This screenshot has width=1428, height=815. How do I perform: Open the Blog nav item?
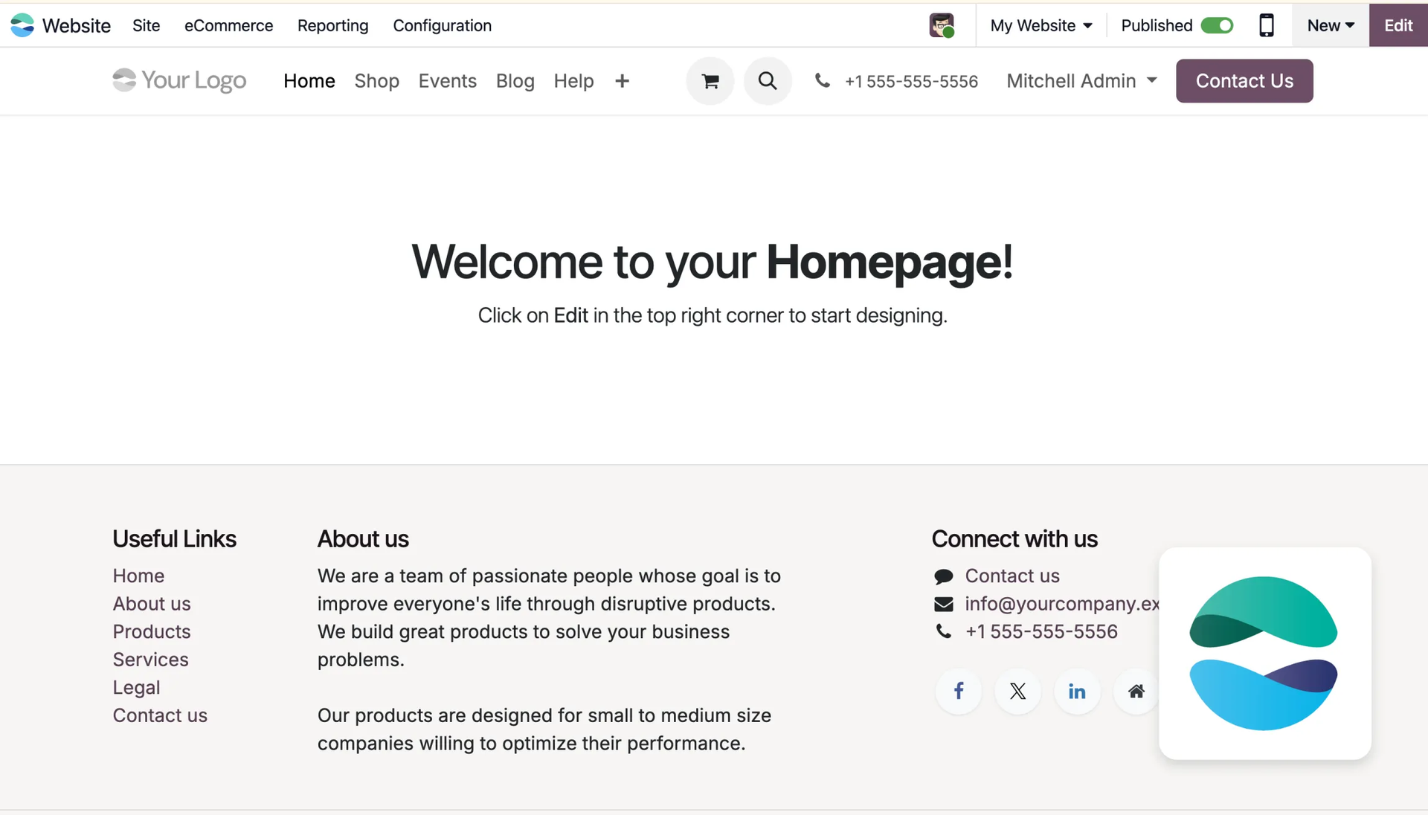[515, 80]
